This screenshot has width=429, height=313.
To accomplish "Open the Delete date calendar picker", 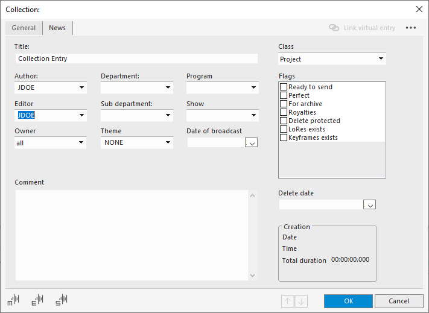I will point(369,205).
